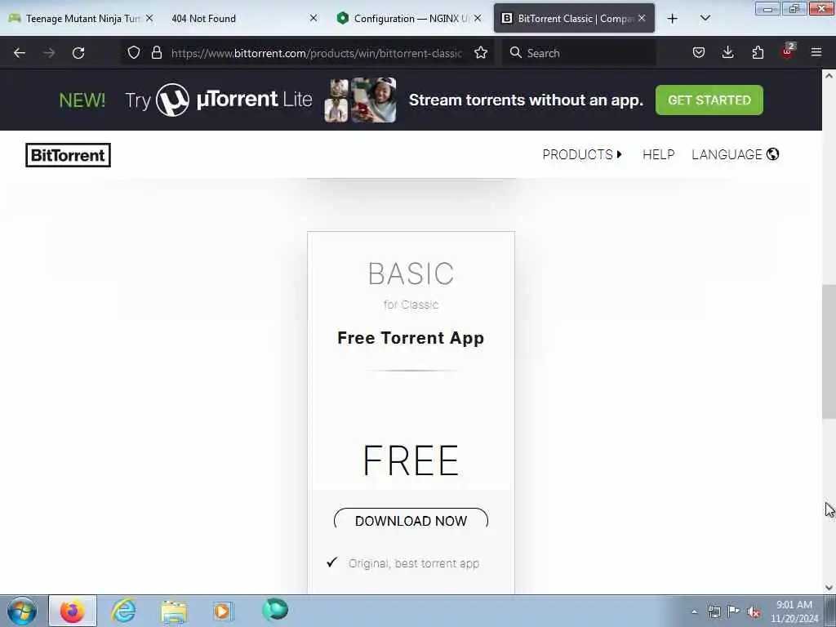Save page to Pocket
Image resolution: width=836 pixels, height=627 pixels.
[699, 52]
